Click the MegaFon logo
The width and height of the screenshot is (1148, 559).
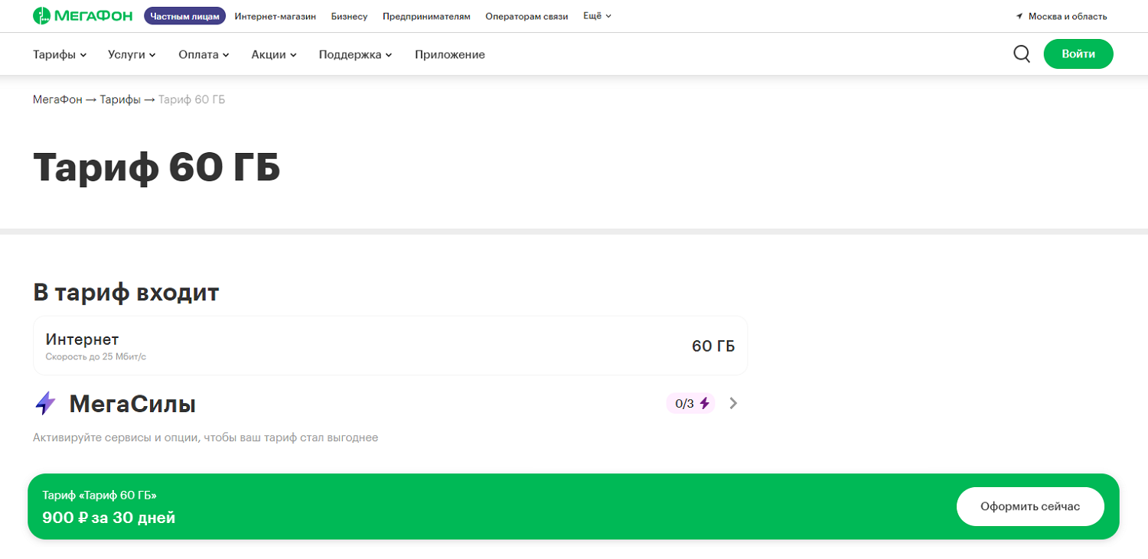[x=83, y=16]
